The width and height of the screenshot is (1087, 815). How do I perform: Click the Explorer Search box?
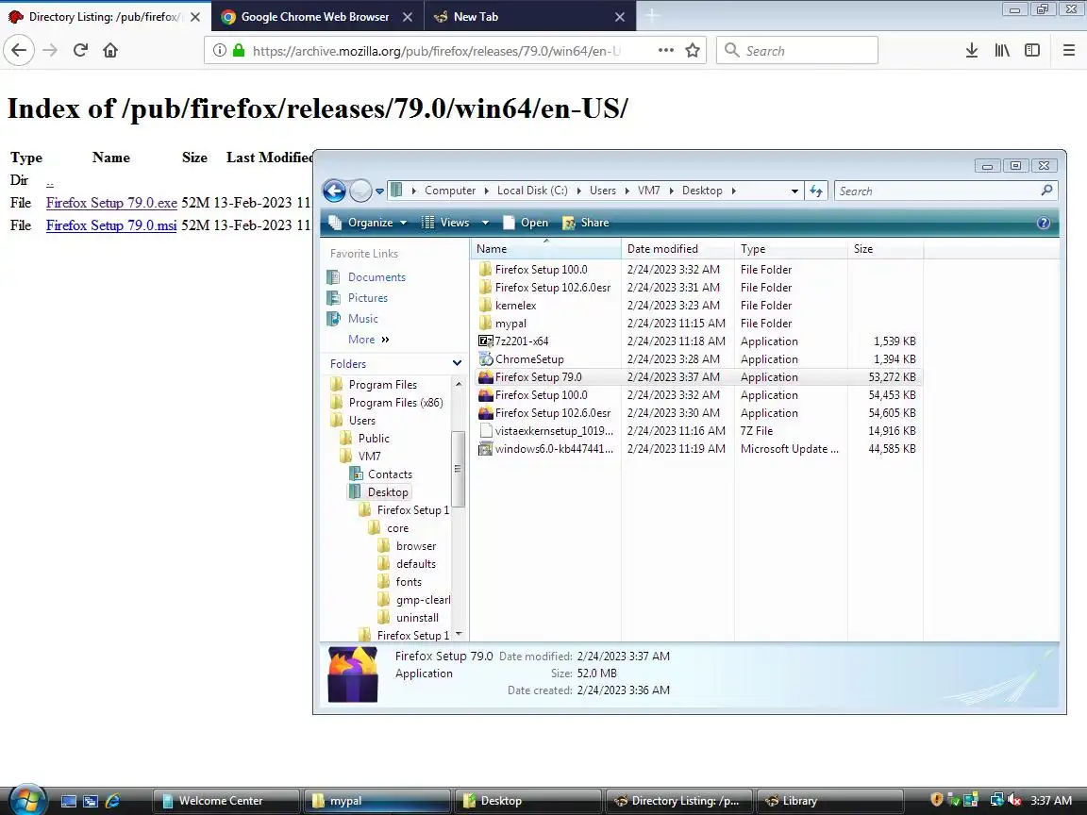tap(945, 191)
